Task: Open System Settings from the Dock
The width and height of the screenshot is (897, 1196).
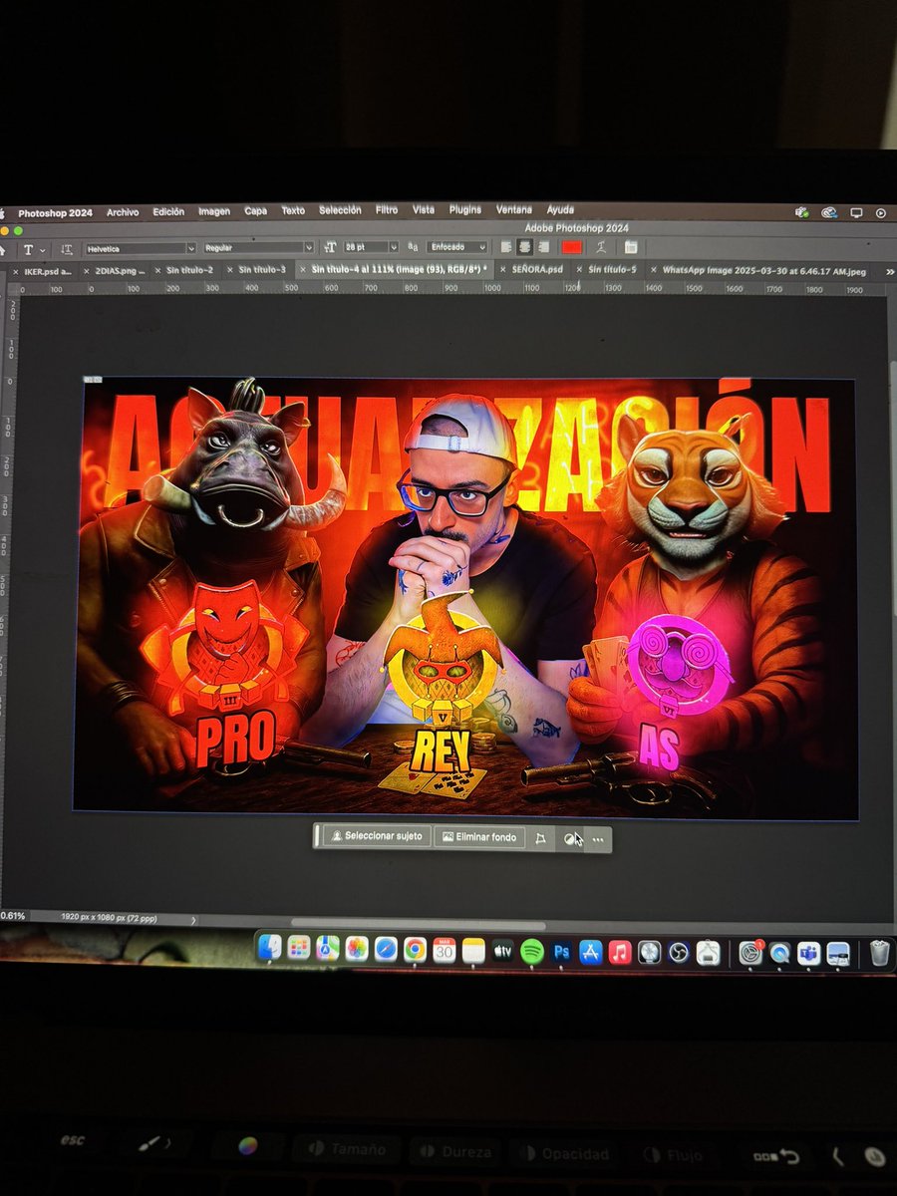Action: [x=750, y=953]
